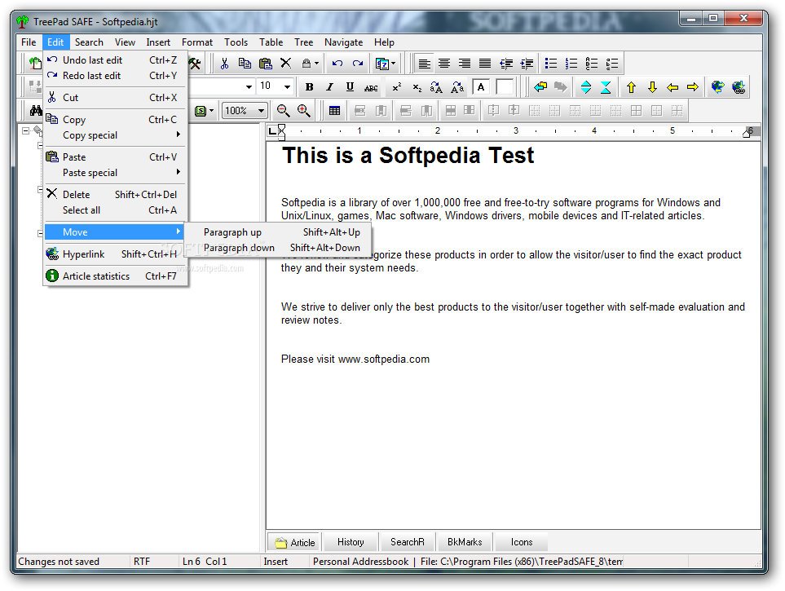This screenshot has width=785, height=591.
Task: Apply uppercase lettered list formatting
Action: click(592, 64)
